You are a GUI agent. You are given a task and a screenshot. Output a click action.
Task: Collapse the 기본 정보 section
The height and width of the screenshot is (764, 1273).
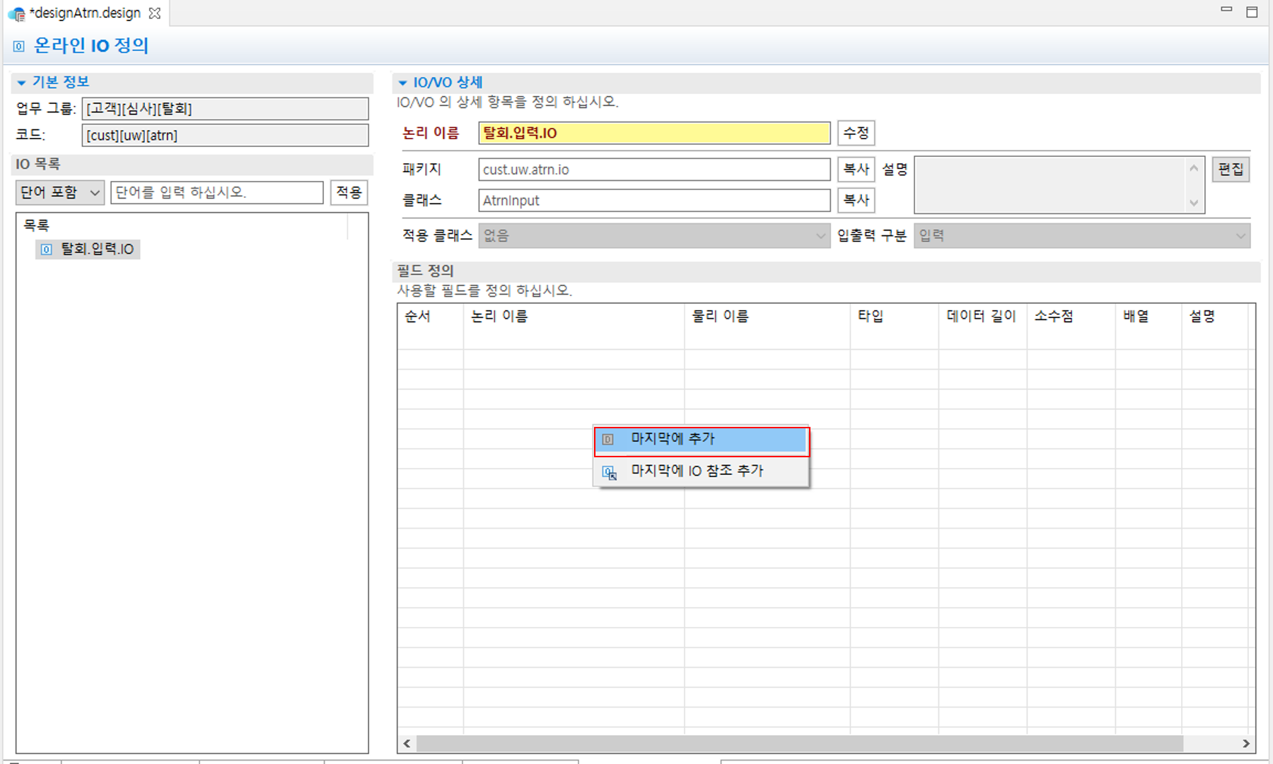click(x=21, y=82)
